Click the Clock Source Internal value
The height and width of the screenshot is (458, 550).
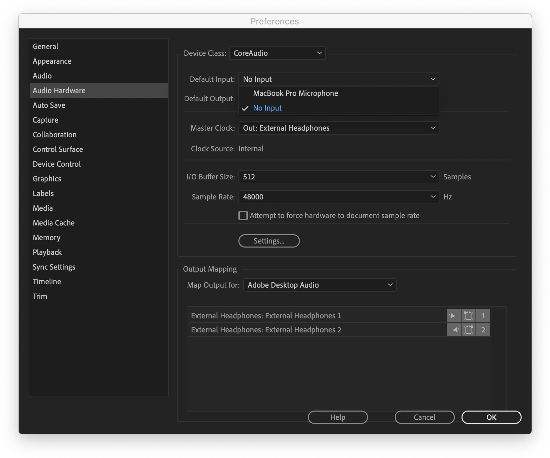251,149
